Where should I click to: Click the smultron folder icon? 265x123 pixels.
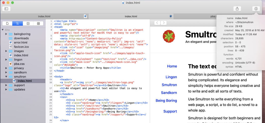point(11,77)
